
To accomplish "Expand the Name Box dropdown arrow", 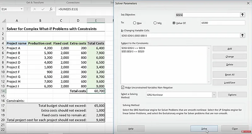I will tap(21, 9).
